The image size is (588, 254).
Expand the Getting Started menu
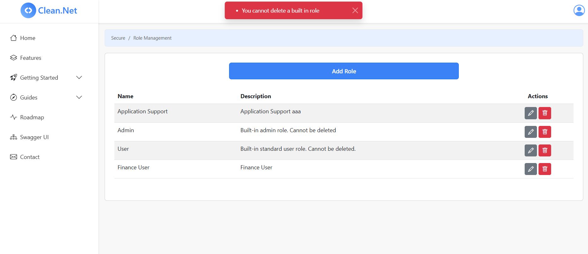coord(79,77)
